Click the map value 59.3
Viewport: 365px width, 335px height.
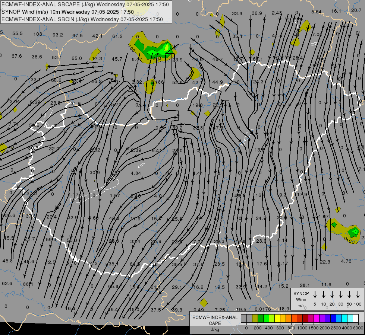tap(51, 239)
